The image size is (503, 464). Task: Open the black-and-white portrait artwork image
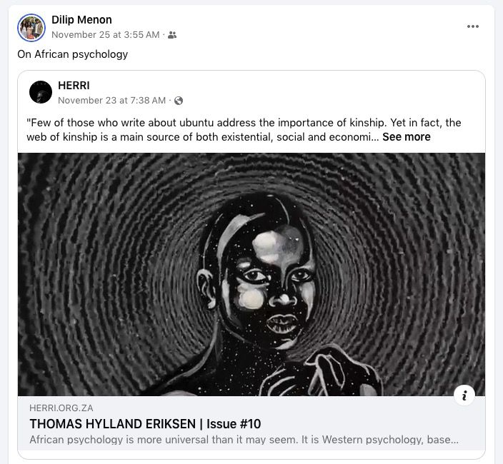click(x=251, y=274)
